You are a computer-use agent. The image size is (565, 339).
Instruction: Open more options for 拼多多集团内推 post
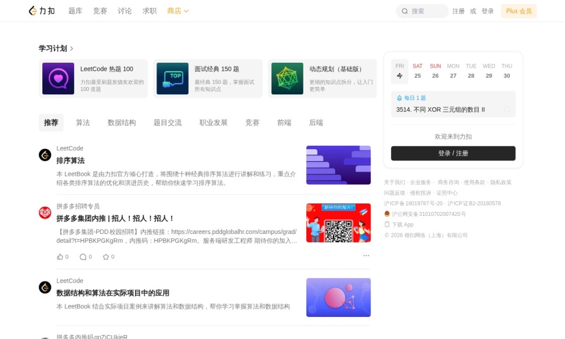(366, 255)
